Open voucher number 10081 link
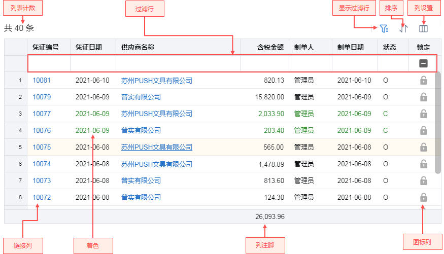 tap(42, 80)
